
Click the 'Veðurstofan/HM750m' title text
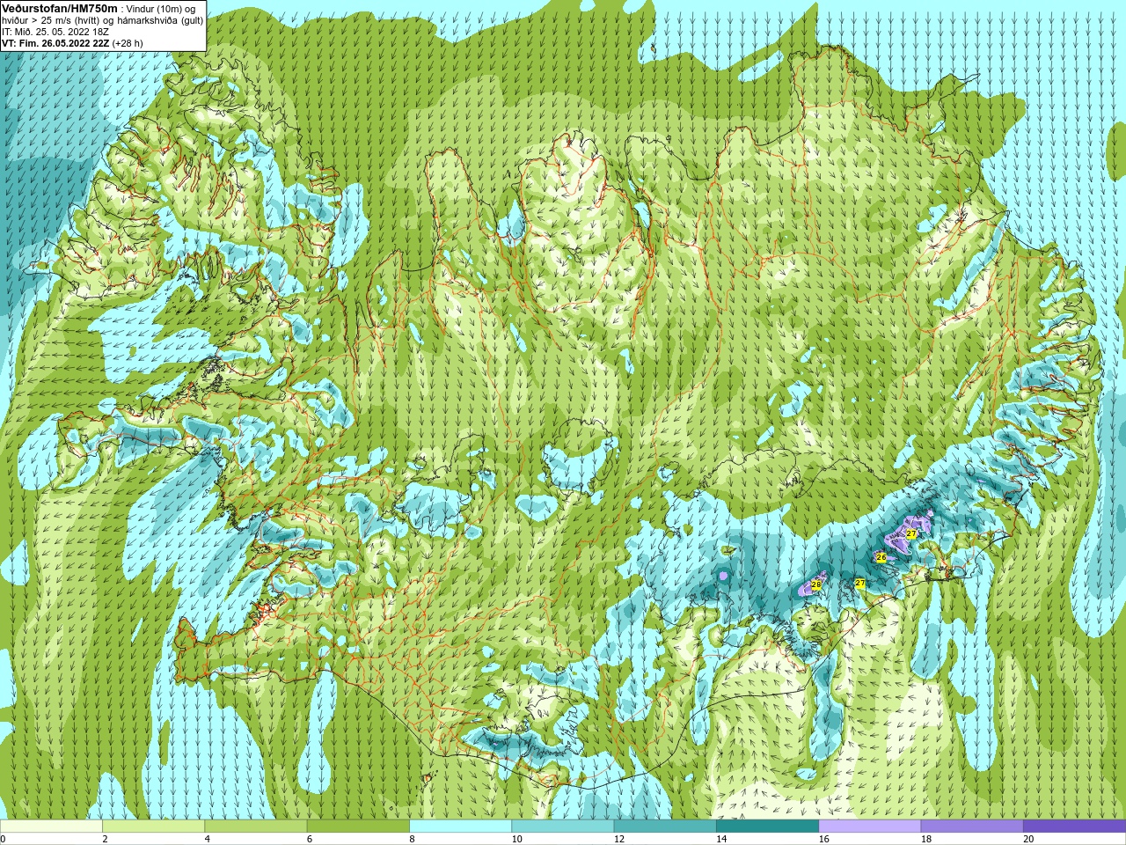[59, 8]
